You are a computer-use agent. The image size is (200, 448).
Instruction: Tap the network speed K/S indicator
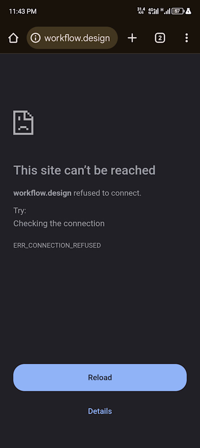click(x=141, y=11)
